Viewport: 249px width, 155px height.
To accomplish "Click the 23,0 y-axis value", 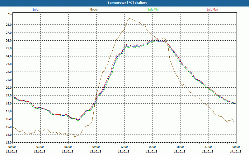I will (9, 64).
